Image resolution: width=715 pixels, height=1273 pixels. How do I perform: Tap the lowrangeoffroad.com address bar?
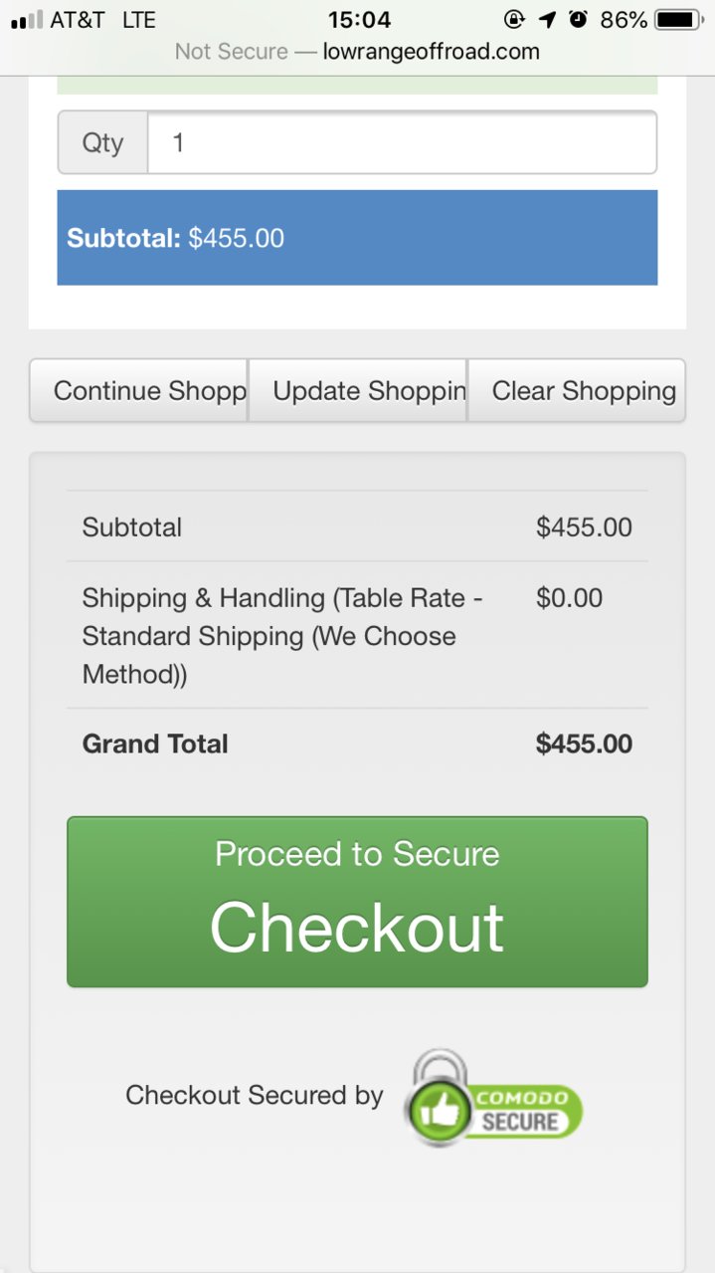357,52
